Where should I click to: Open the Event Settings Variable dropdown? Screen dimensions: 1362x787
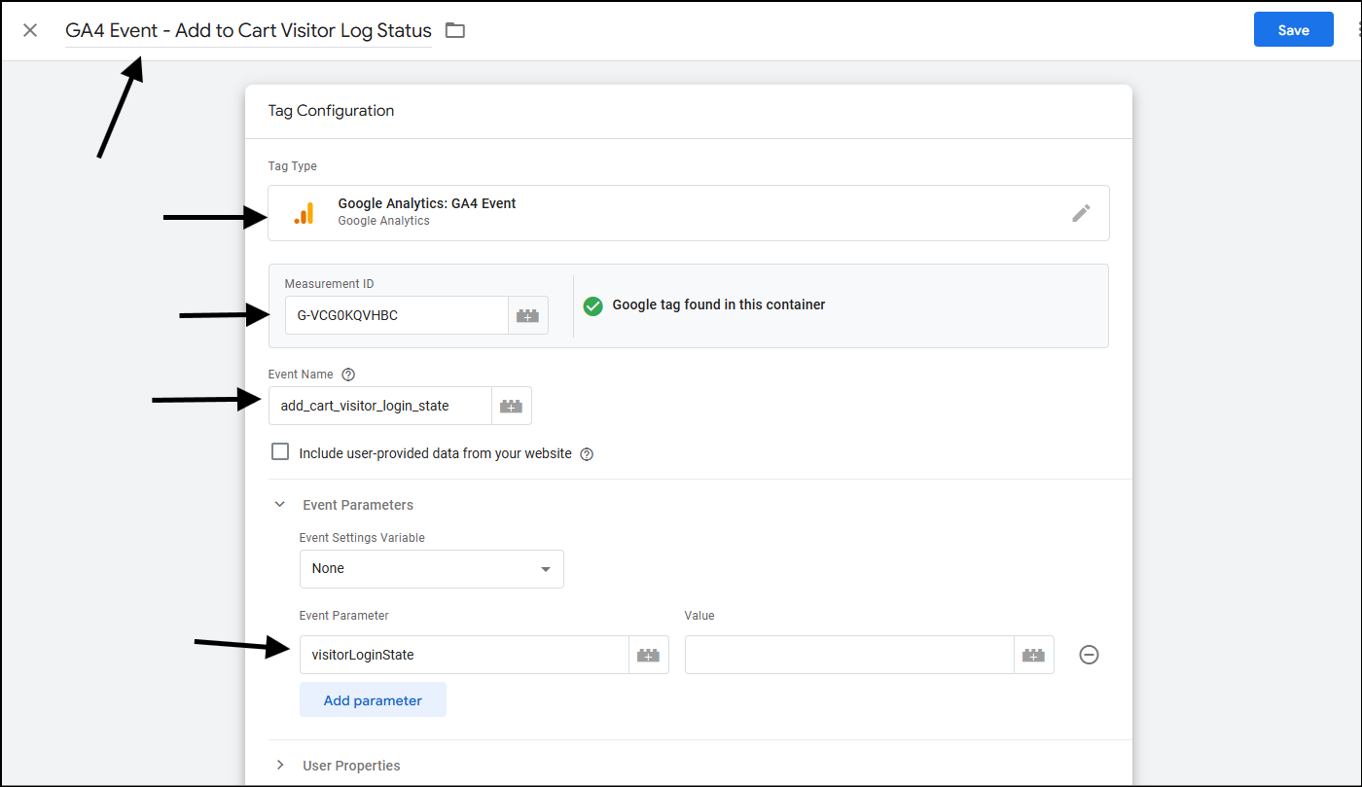pos(432,568)
